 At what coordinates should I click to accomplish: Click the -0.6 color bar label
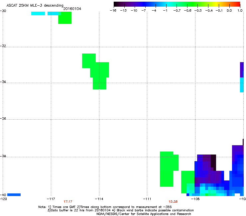(187, 11)
